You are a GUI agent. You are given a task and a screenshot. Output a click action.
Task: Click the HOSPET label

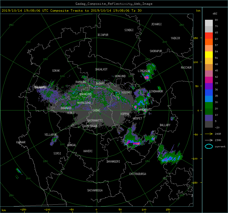tap(137, 119)
